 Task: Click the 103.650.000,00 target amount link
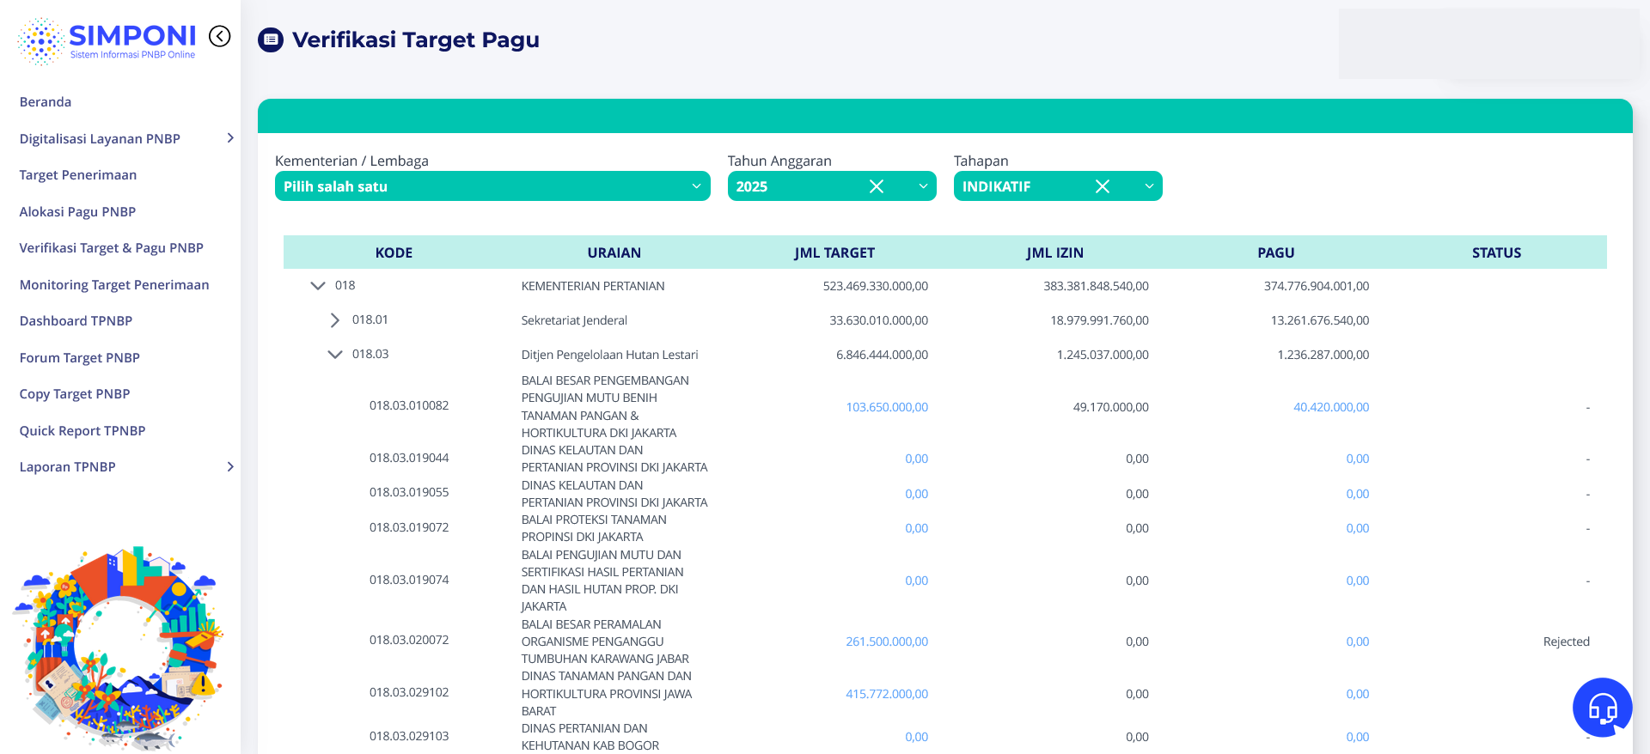pos(886,407)
